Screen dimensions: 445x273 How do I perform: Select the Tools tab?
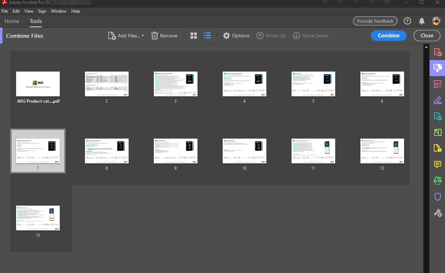click(36, 21)
